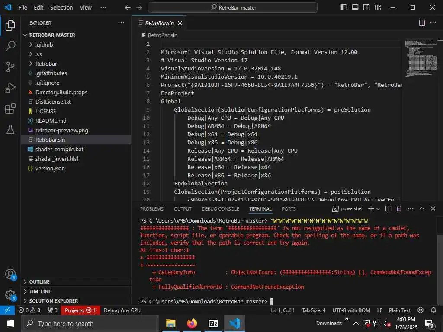Viewport: 443px width, 332px height.
Task: Open version.json in the explorer
Action: pyautogui.click(x=76, y=168)
